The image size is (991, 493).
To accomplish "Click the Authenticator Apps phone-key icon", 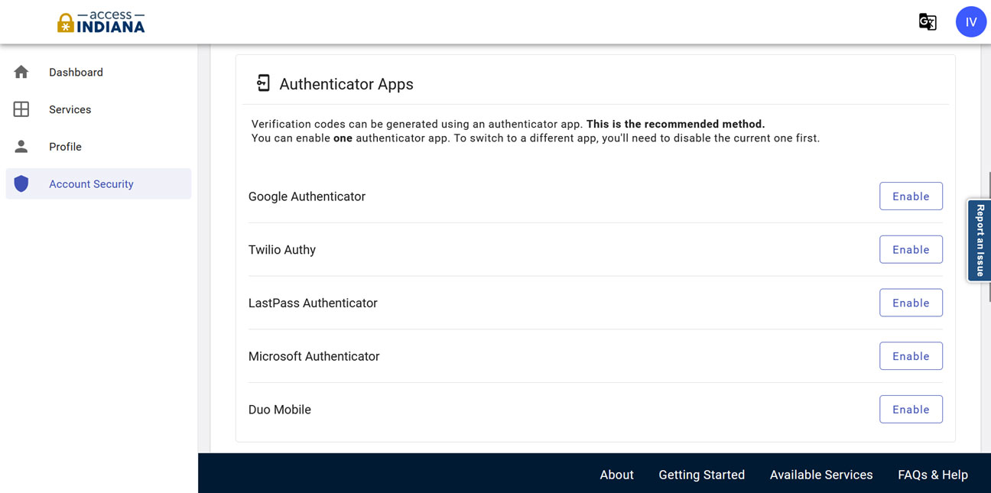I will 263,83.
